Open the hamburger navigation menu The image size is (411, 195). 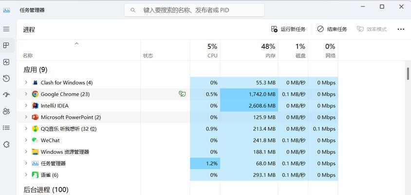tap(6, 29)
